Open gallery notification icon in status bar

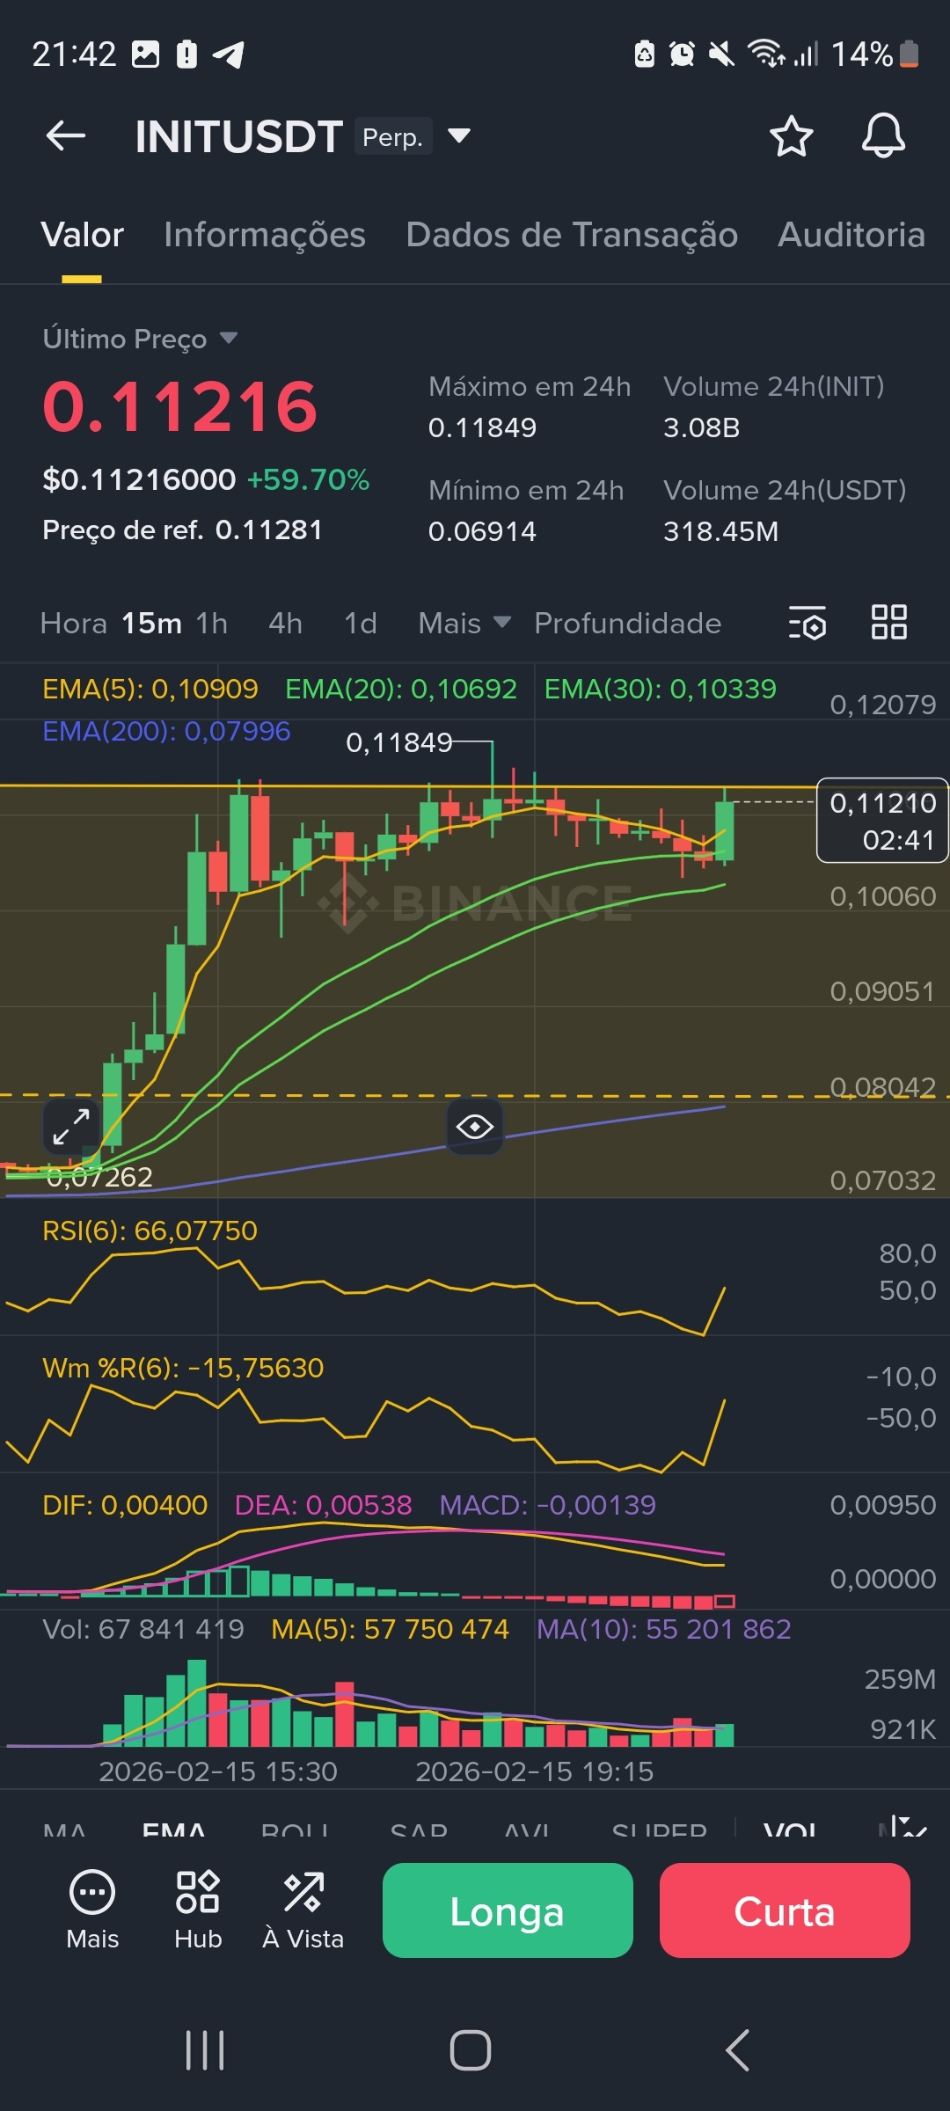(x=145, y=55)
